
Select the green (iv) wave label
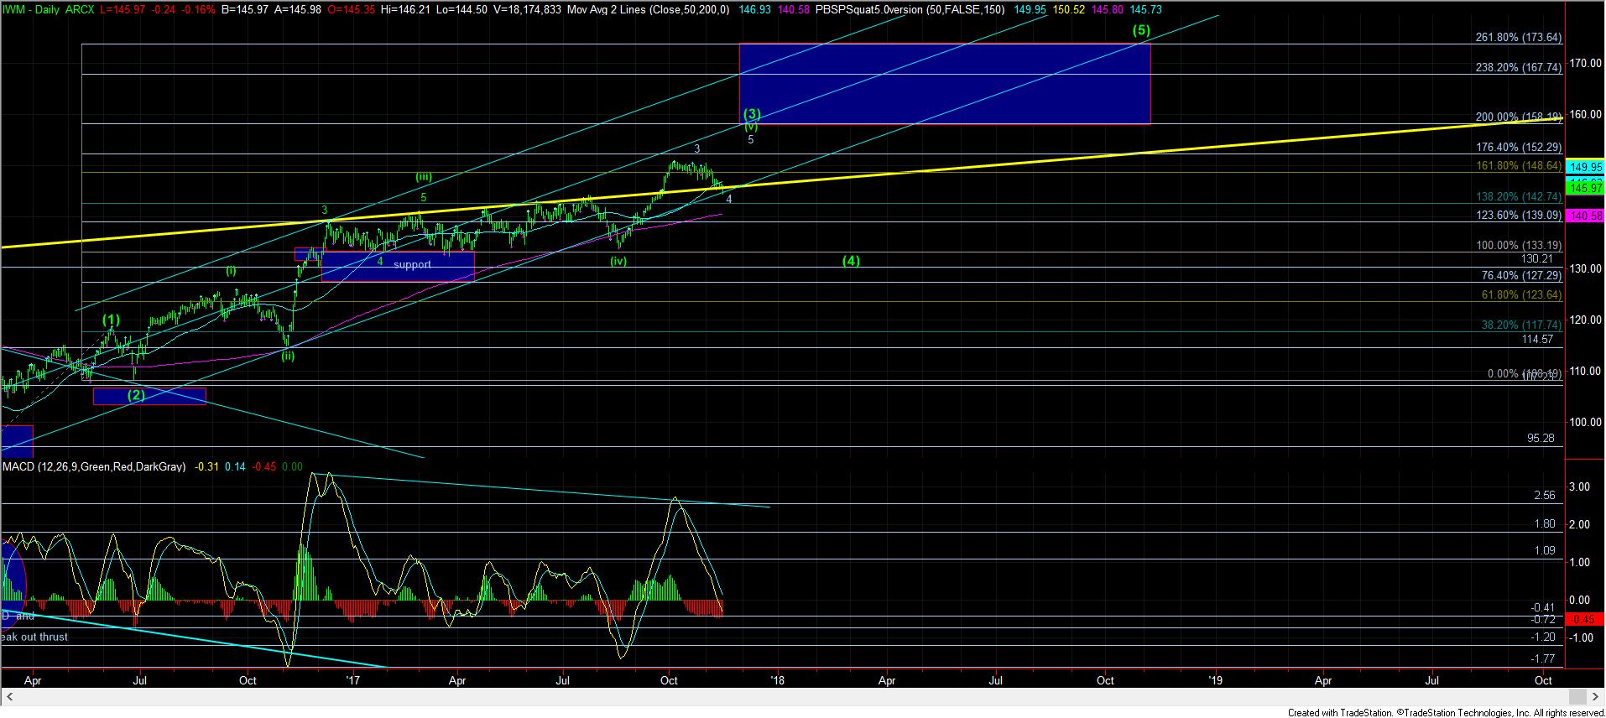[618, 261]
